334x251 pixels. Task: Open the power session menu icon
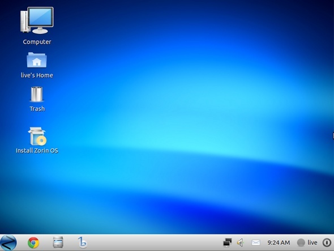coord(327,243)
